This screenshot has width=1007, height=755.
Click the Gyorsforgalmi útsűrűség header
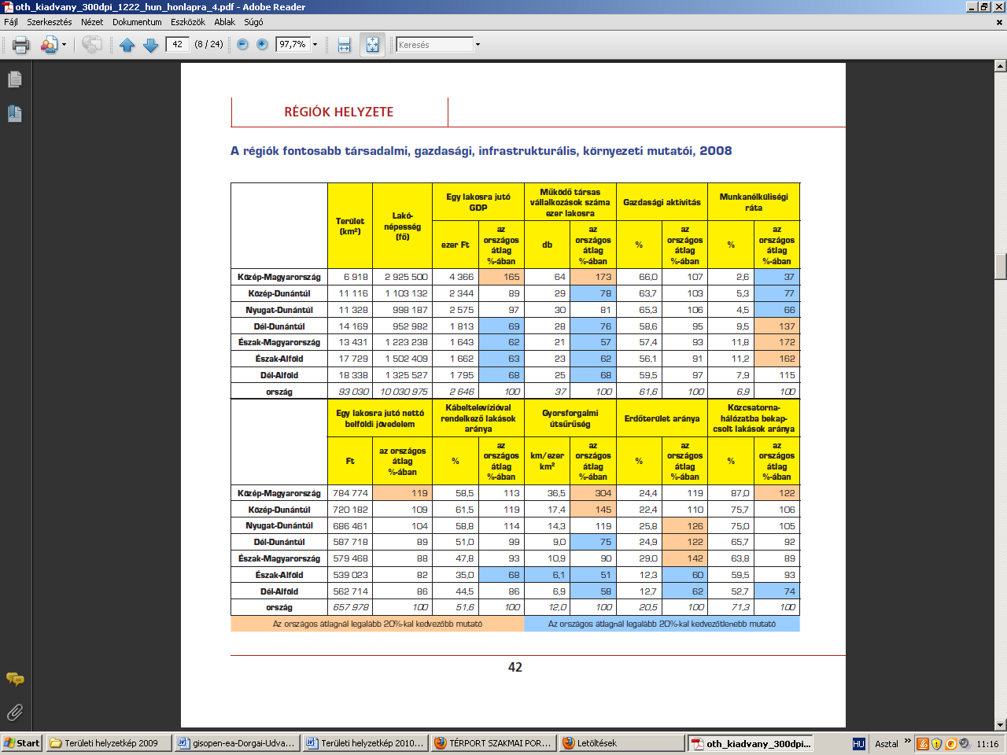[x=570, y=418]
